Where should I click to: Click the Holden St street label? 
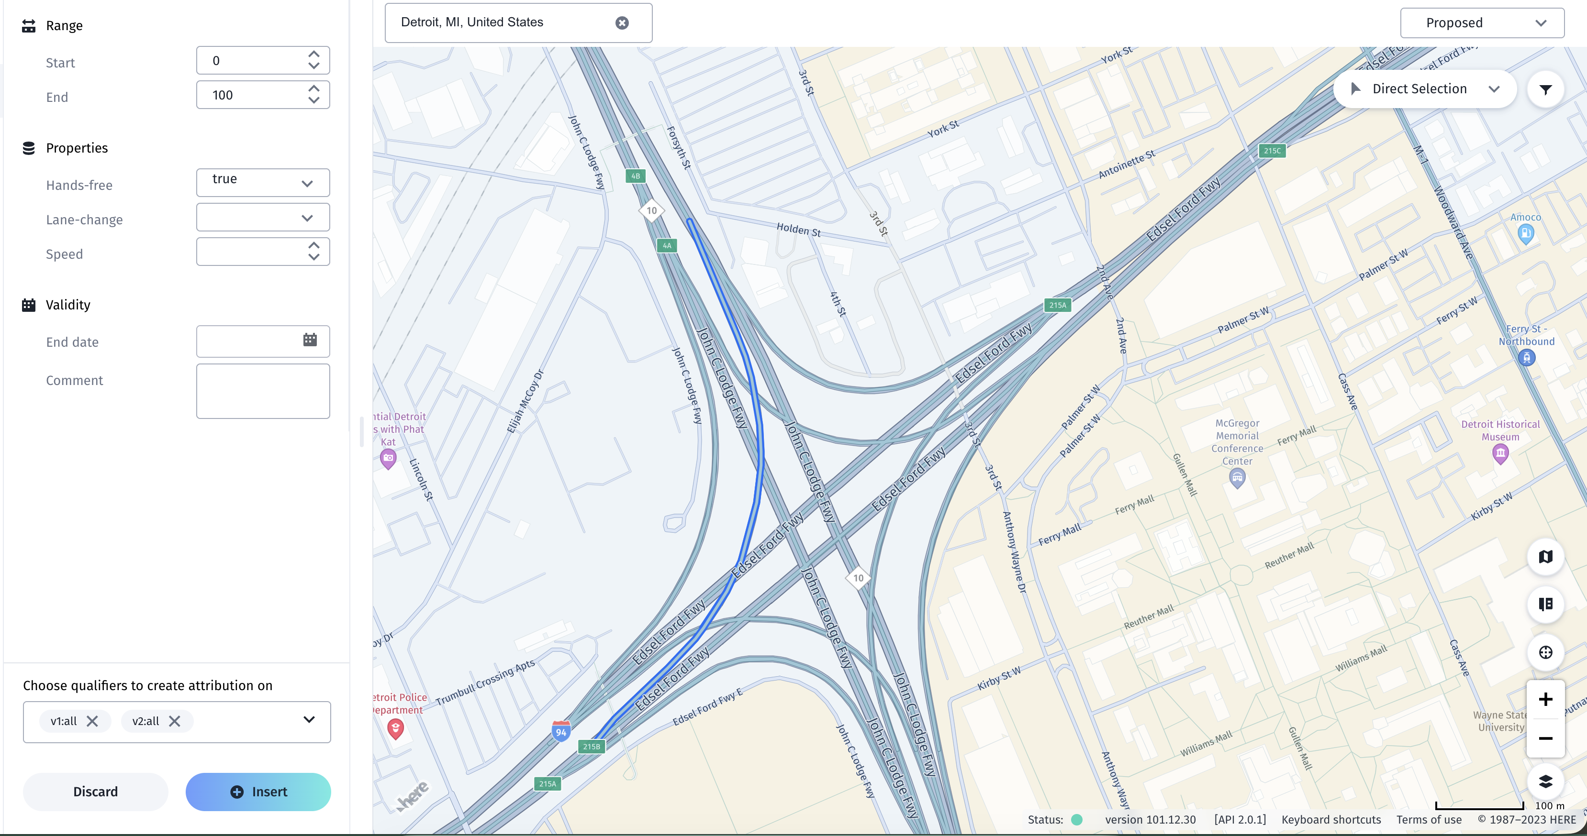(x=798, y=230)
